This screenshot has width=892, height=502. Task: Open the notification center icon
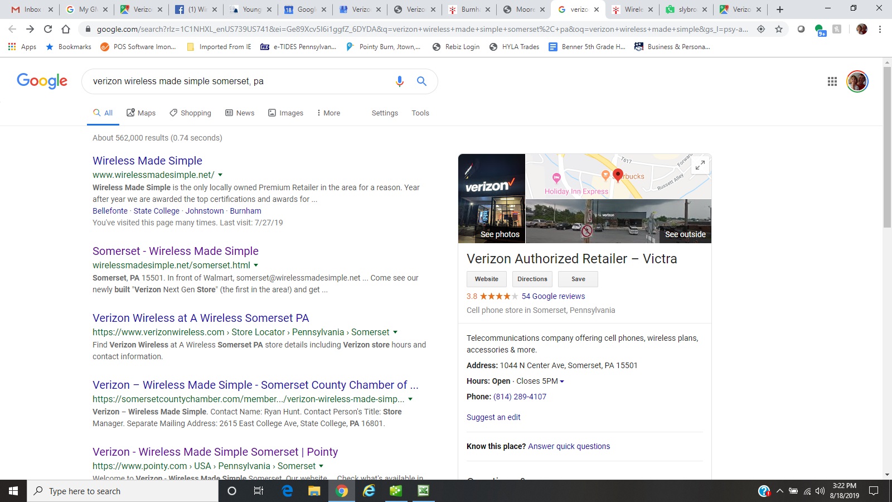coord(874,491)
